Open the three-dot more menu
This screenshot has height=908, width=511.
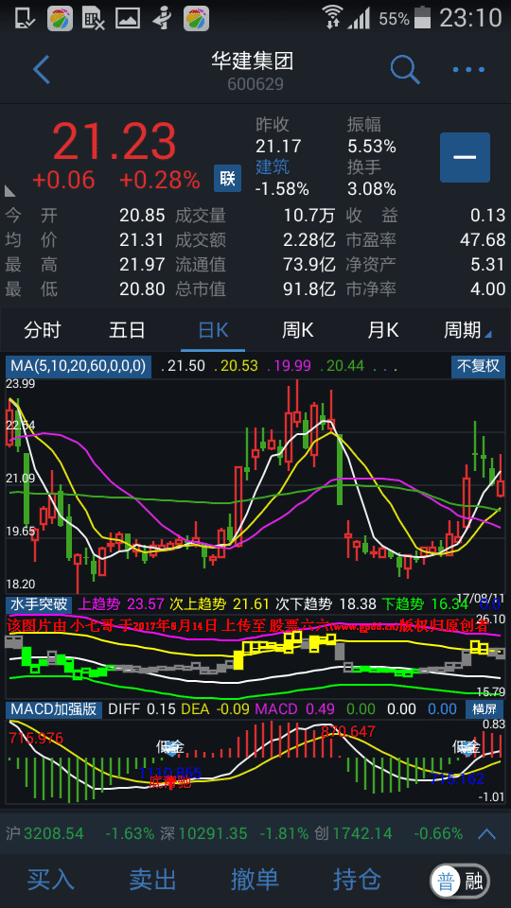pos(468,70)
